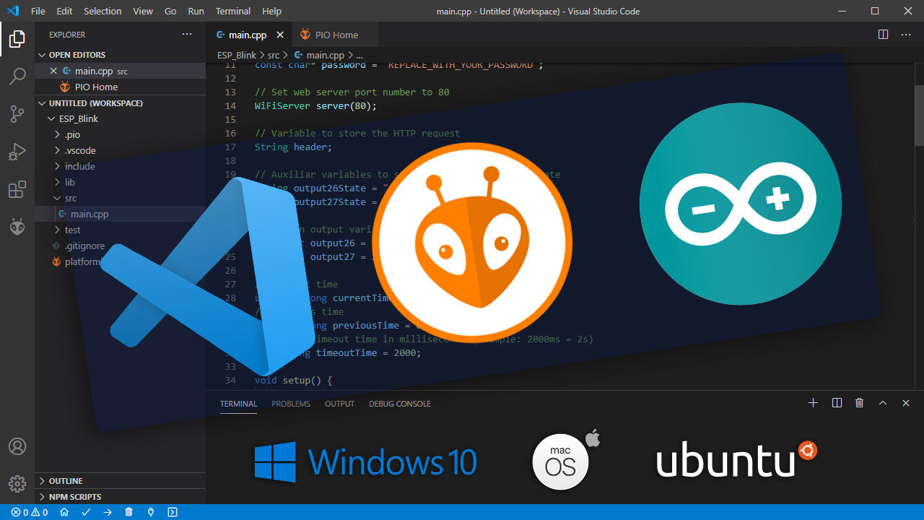Open the Terminal menu
The image size is (924, 520).
pyautogui.click(x=232, y=11)
